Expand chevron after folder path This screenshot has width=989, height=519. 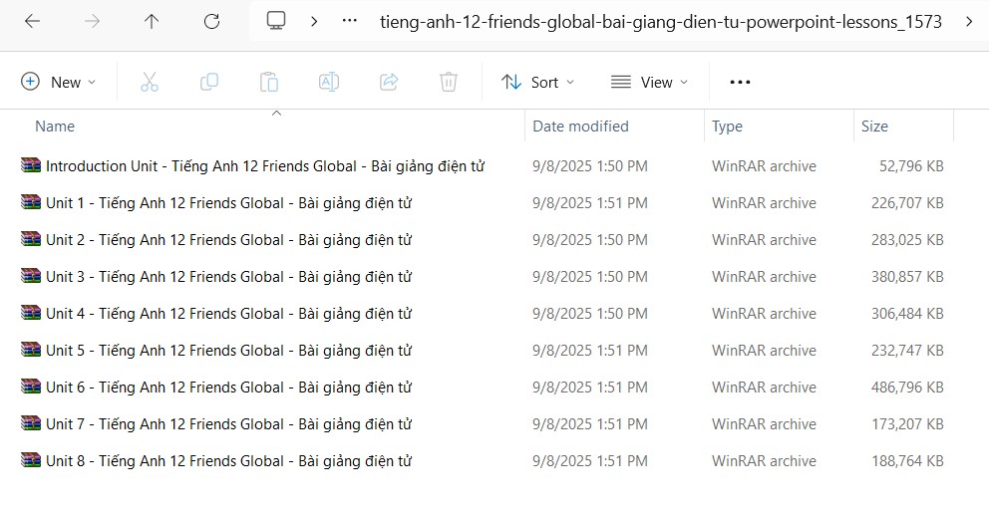tap(969, 21)
